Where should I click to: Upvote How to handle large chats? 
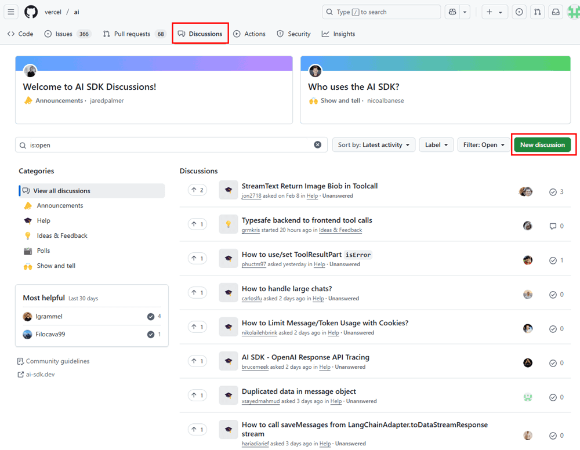pyautogui.click(x=197, y=293)
